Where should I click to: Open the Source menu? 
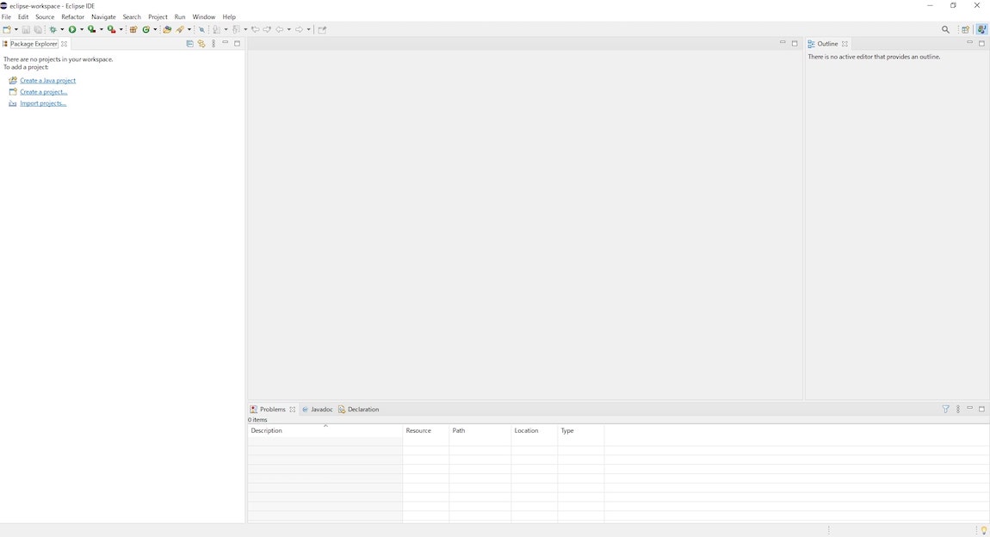pos(45,17)
